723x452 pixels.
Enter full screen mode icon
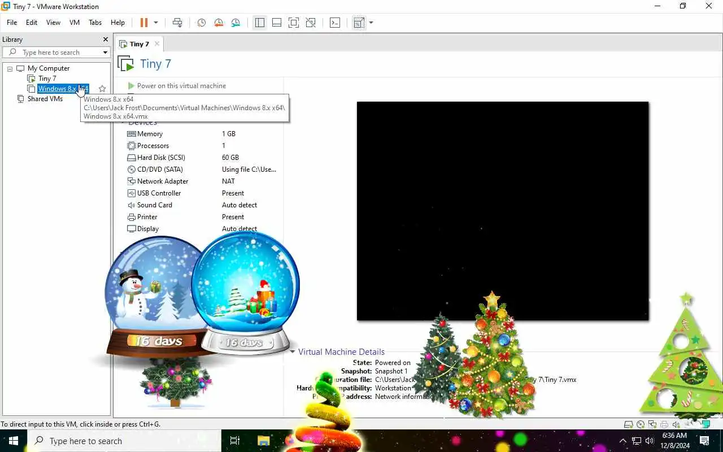(x=294, y=23)
